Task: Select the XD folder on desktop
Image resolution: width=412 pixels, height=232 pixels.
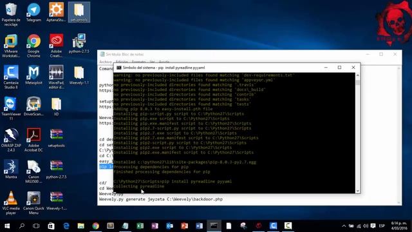Action: pyautogui.click(x=56, y=106)
